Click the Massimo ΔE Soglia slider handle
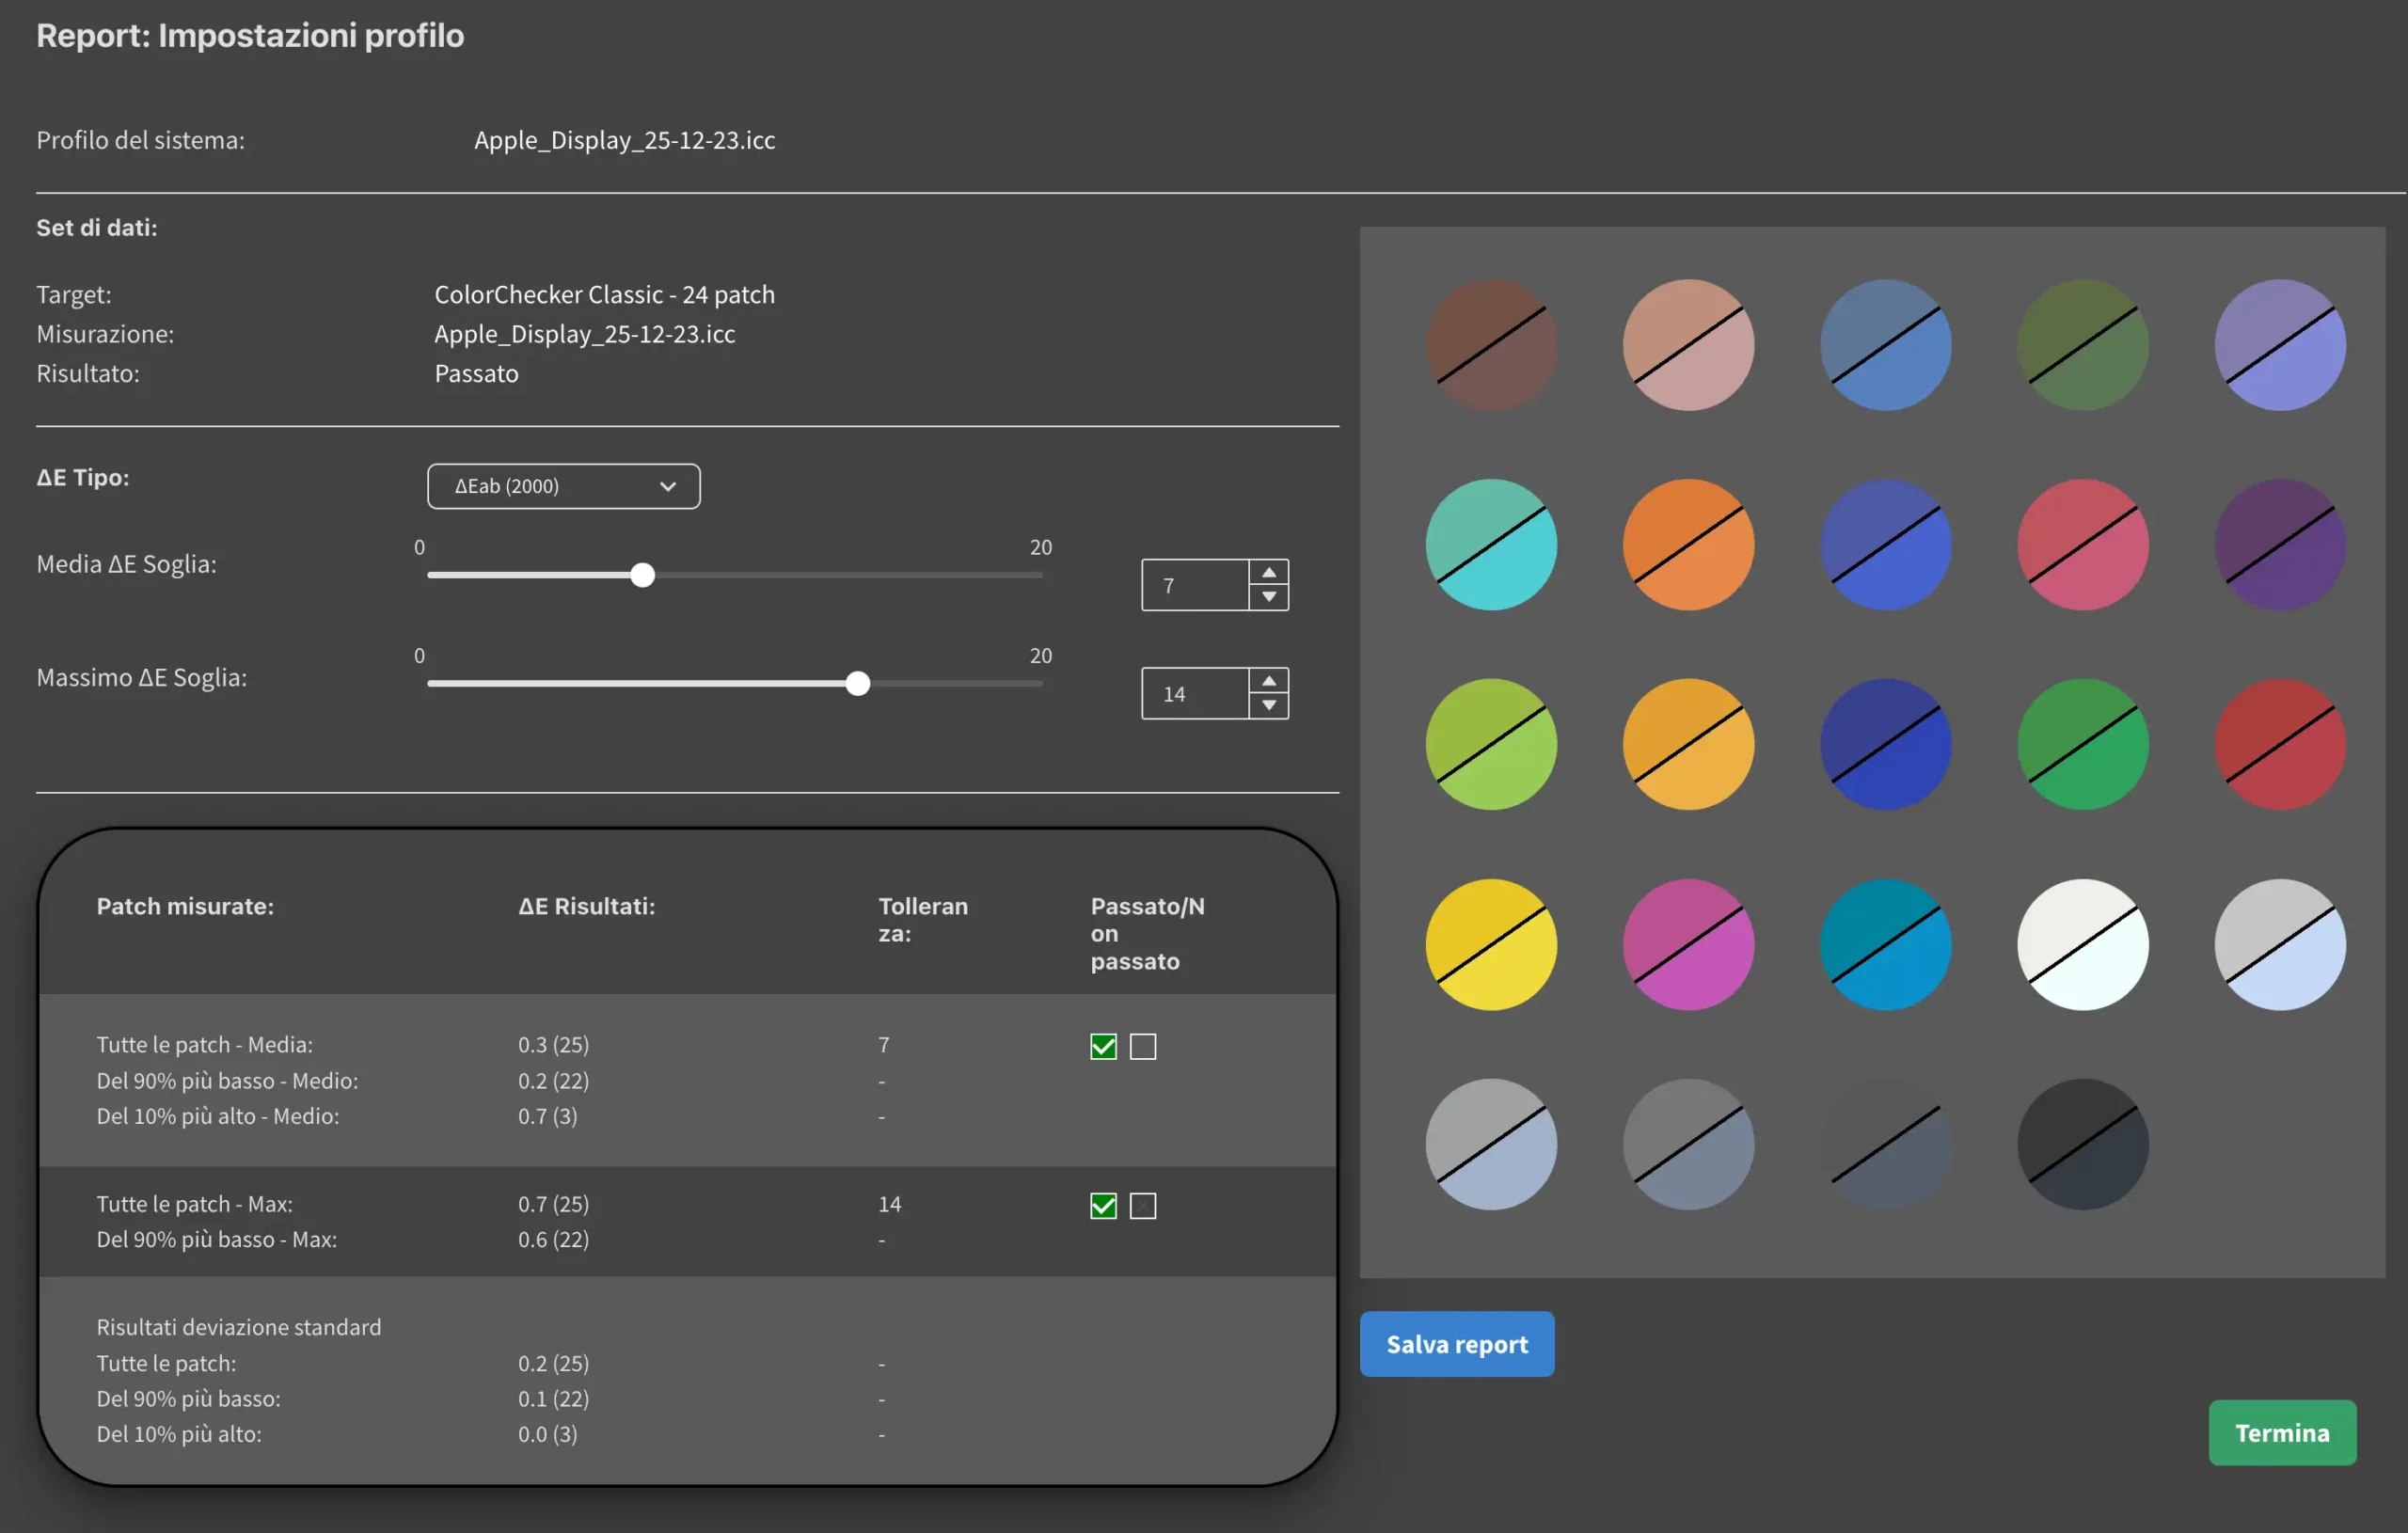Image resolution: width=2408 pixels, height=1533 pixels. point(857,684)
